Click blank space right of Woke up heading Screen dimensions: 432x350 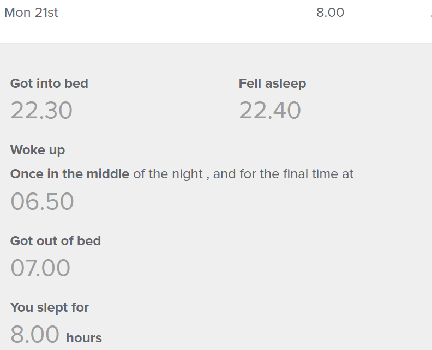click(x=245, y=150)
